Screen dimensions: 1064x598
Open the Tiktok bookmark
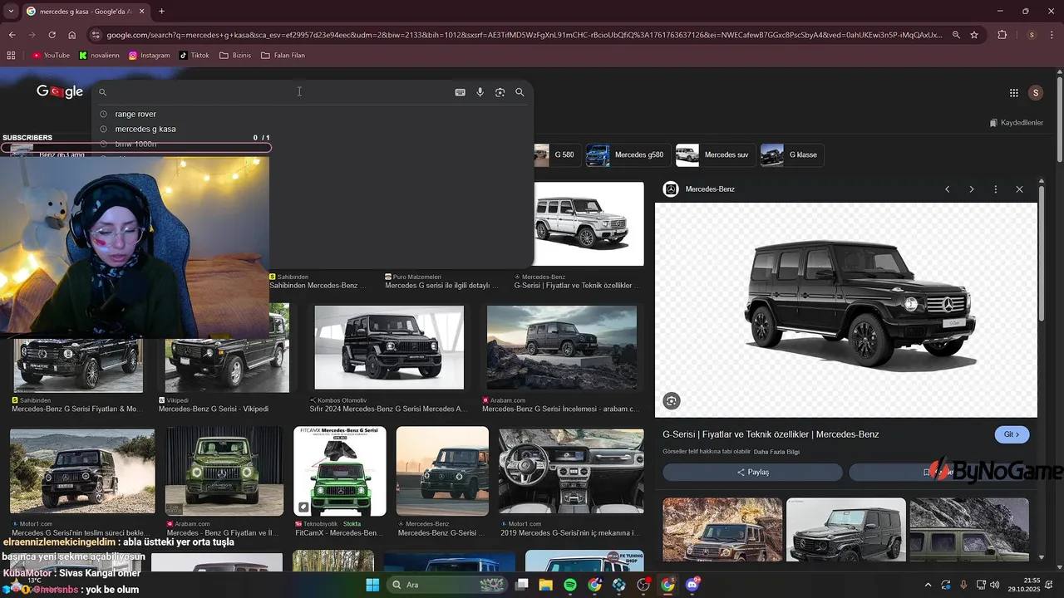click(195, 56)
